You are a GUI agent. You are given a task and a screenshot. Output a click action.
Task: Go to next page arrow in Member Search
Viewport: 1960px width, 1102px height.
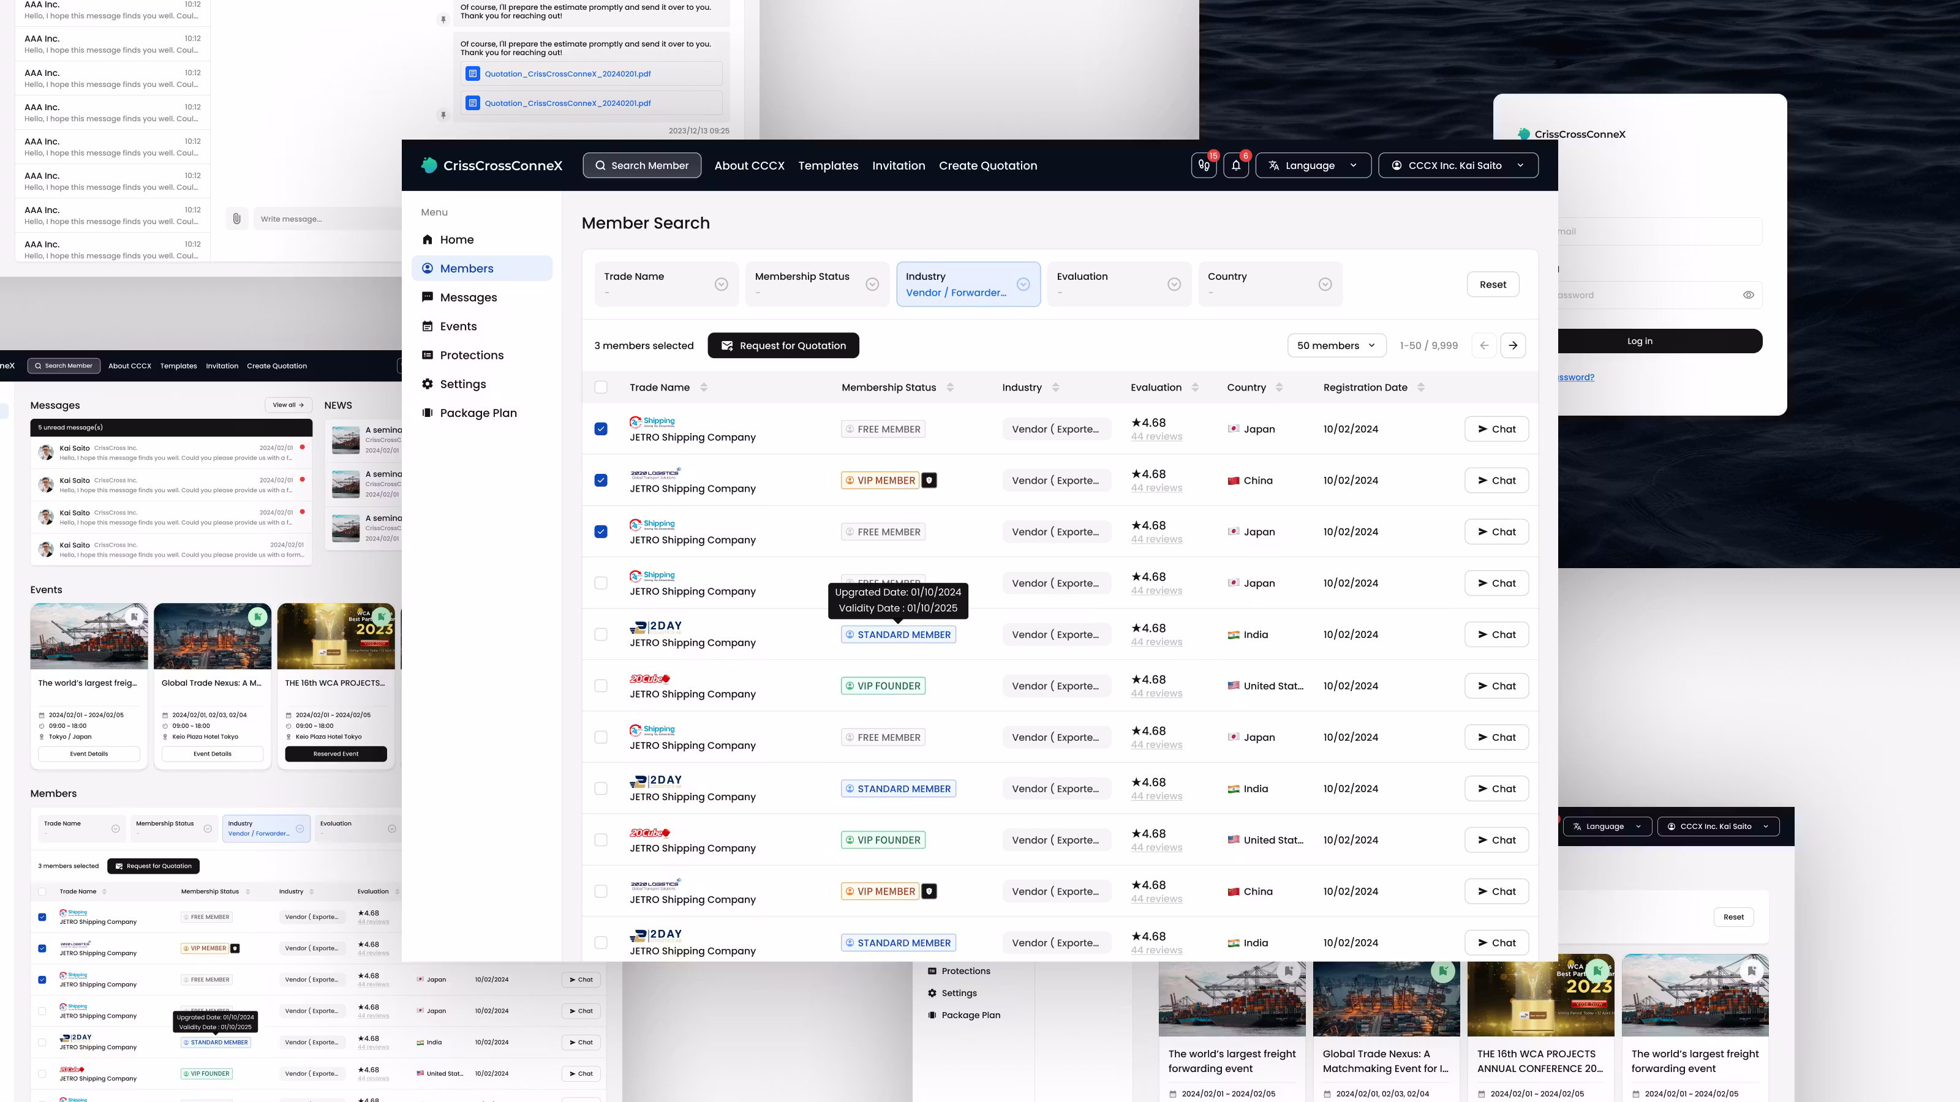click(x=1513, y=345)
